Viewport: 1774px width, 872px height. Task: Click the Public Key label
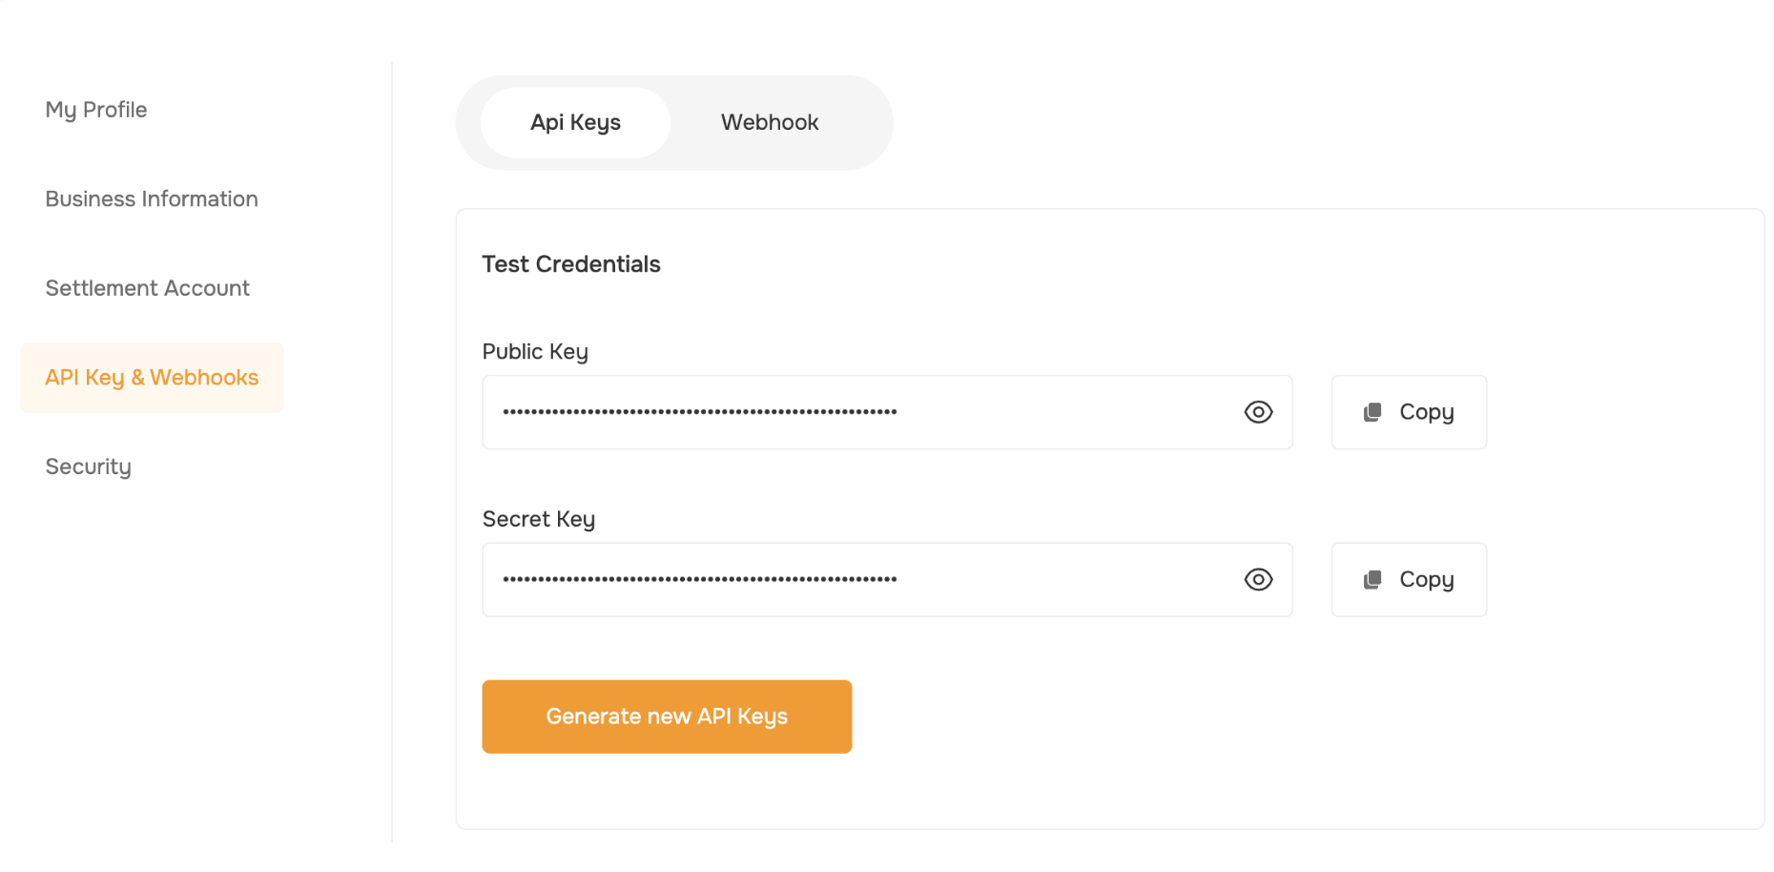point(535,352)
